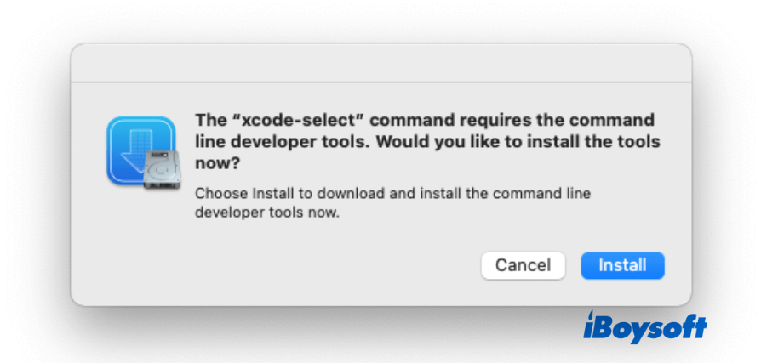Click the dialog's empty title bar

point(380,63)
